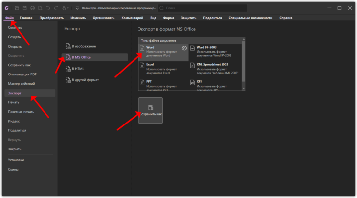Click the Print icon in the quick toolbar
The width and height of the screenshot is (357, 198).
click(33, 8)
